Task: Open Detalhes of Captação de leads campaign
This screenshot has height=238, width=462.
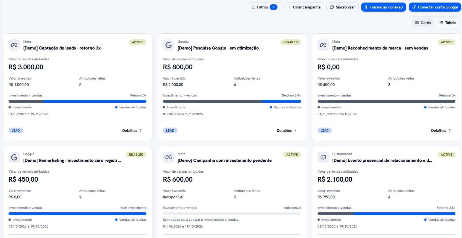Action: (132, 130)
